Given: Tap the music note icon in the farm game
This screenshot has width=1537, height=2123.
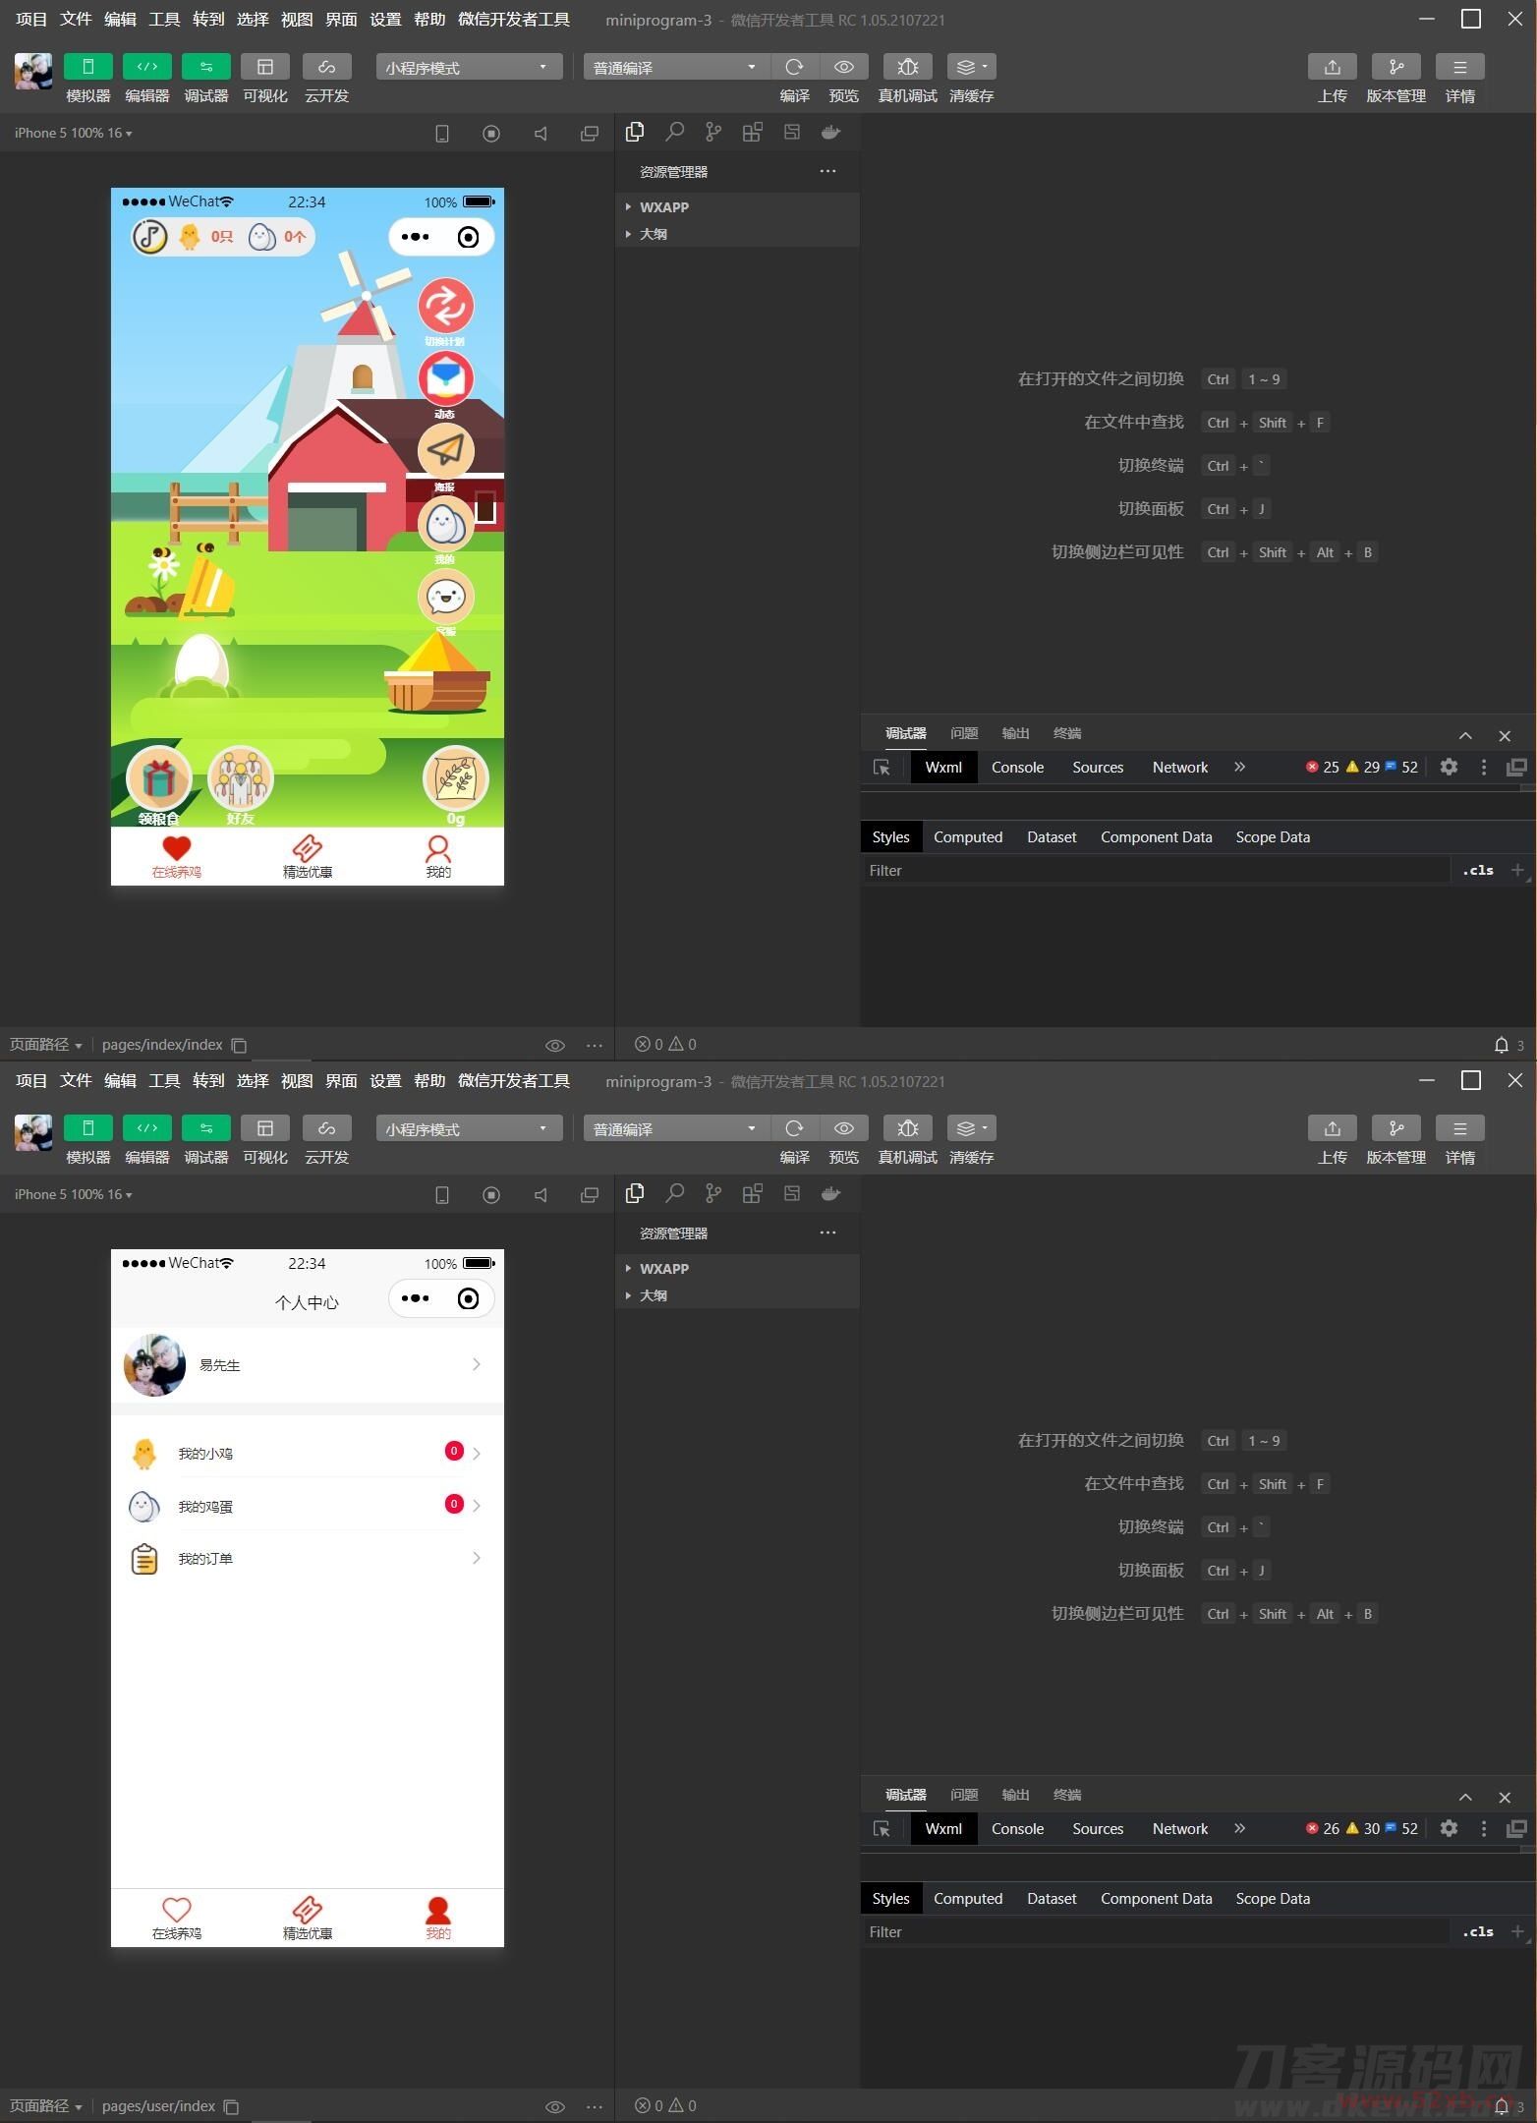Looking at the screenshot, I should click(x=150, y=237).
